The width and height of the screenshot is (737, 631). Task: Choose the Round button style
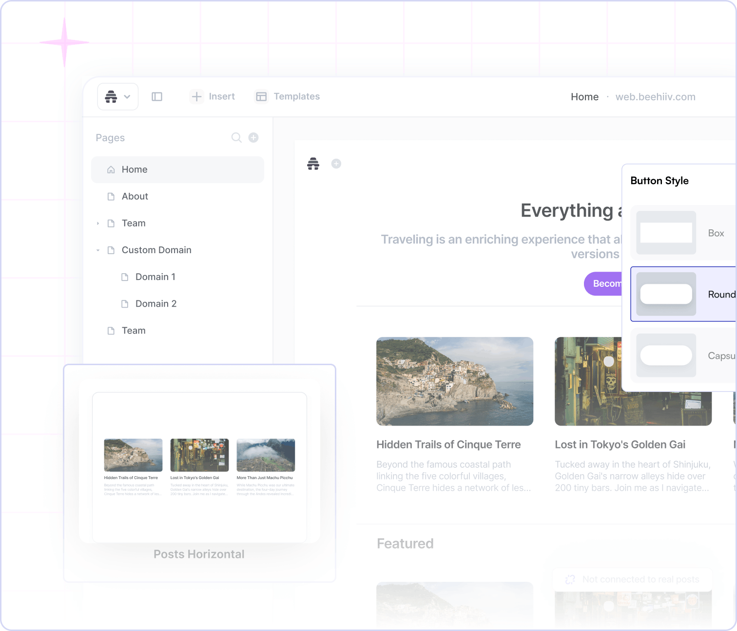pyautogui.click(x=683, y=294)
